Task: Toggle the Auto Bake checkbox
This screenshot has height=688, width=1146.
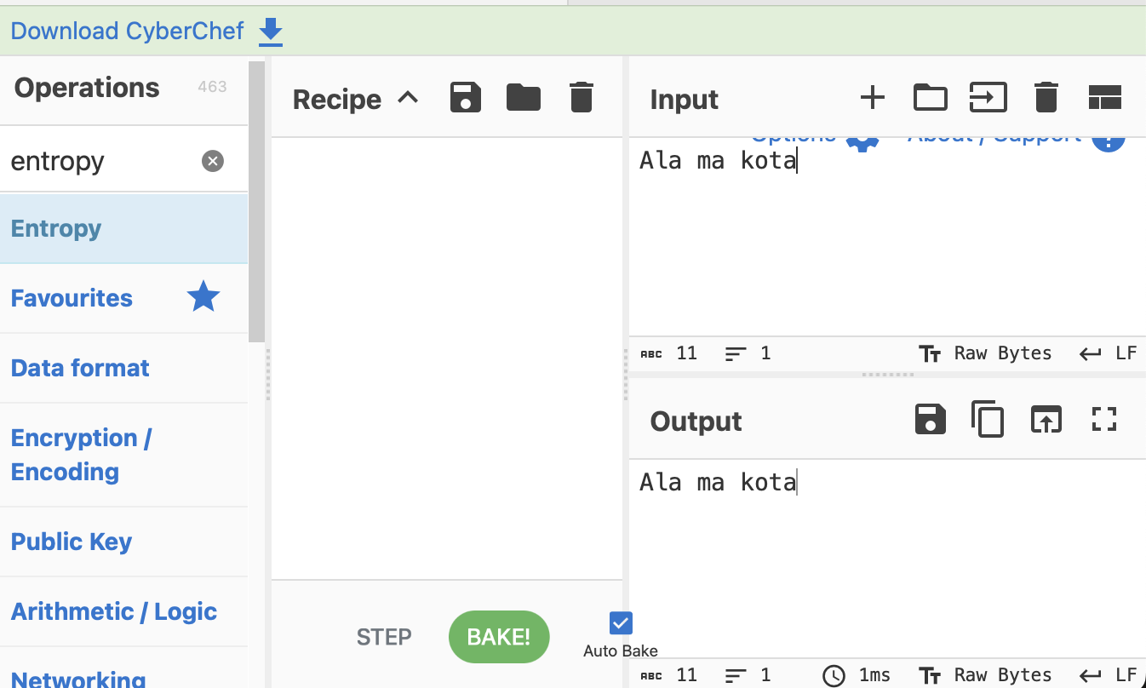Action: [x=621, y=623]
